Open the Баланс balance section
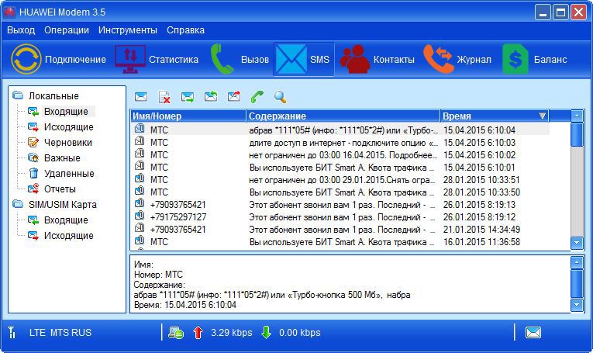Image resolution: width=593 pixels, height=353 pixels. (535, 60)
